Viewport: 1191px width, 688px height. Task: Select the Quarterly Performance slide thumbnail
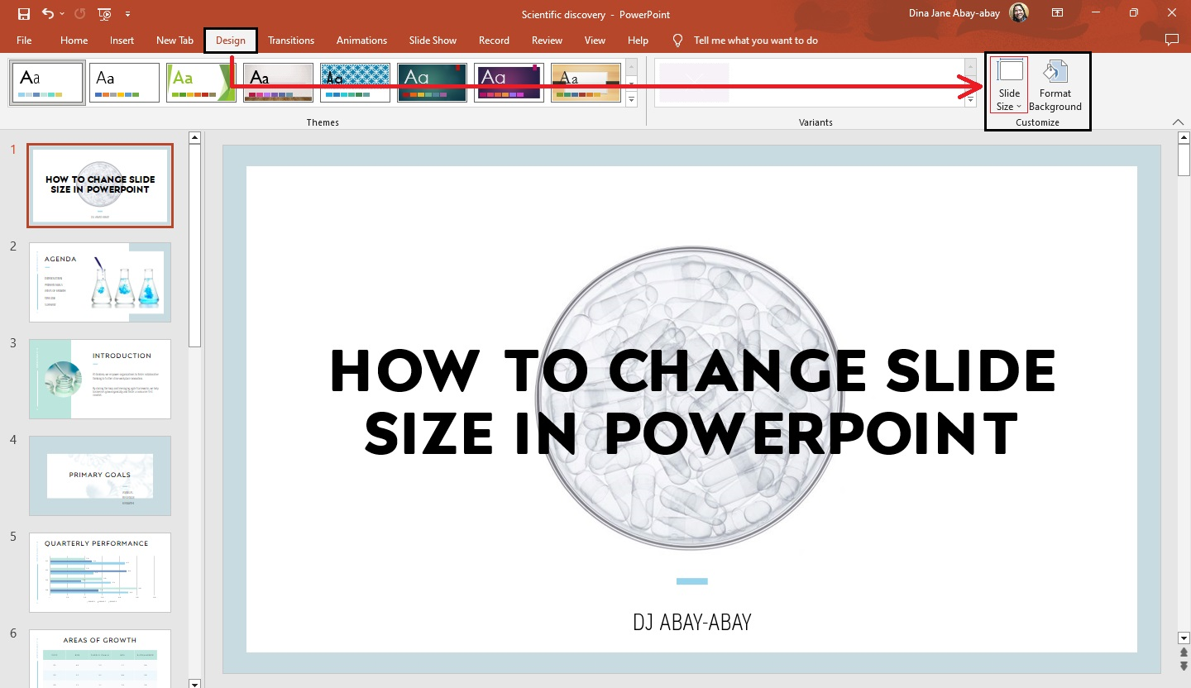click(99, 571)
